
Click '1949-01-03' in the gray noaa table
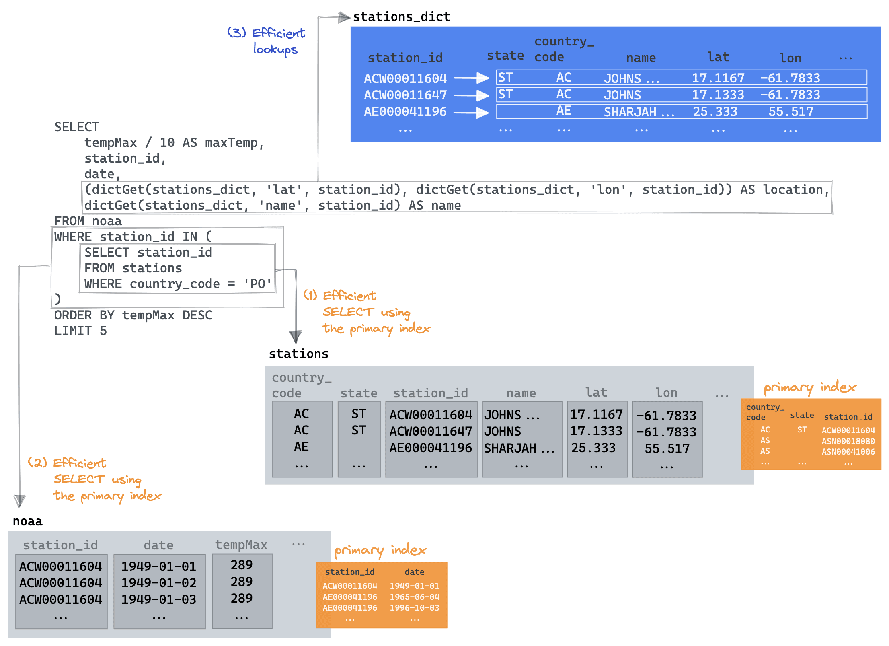[159, 599]
